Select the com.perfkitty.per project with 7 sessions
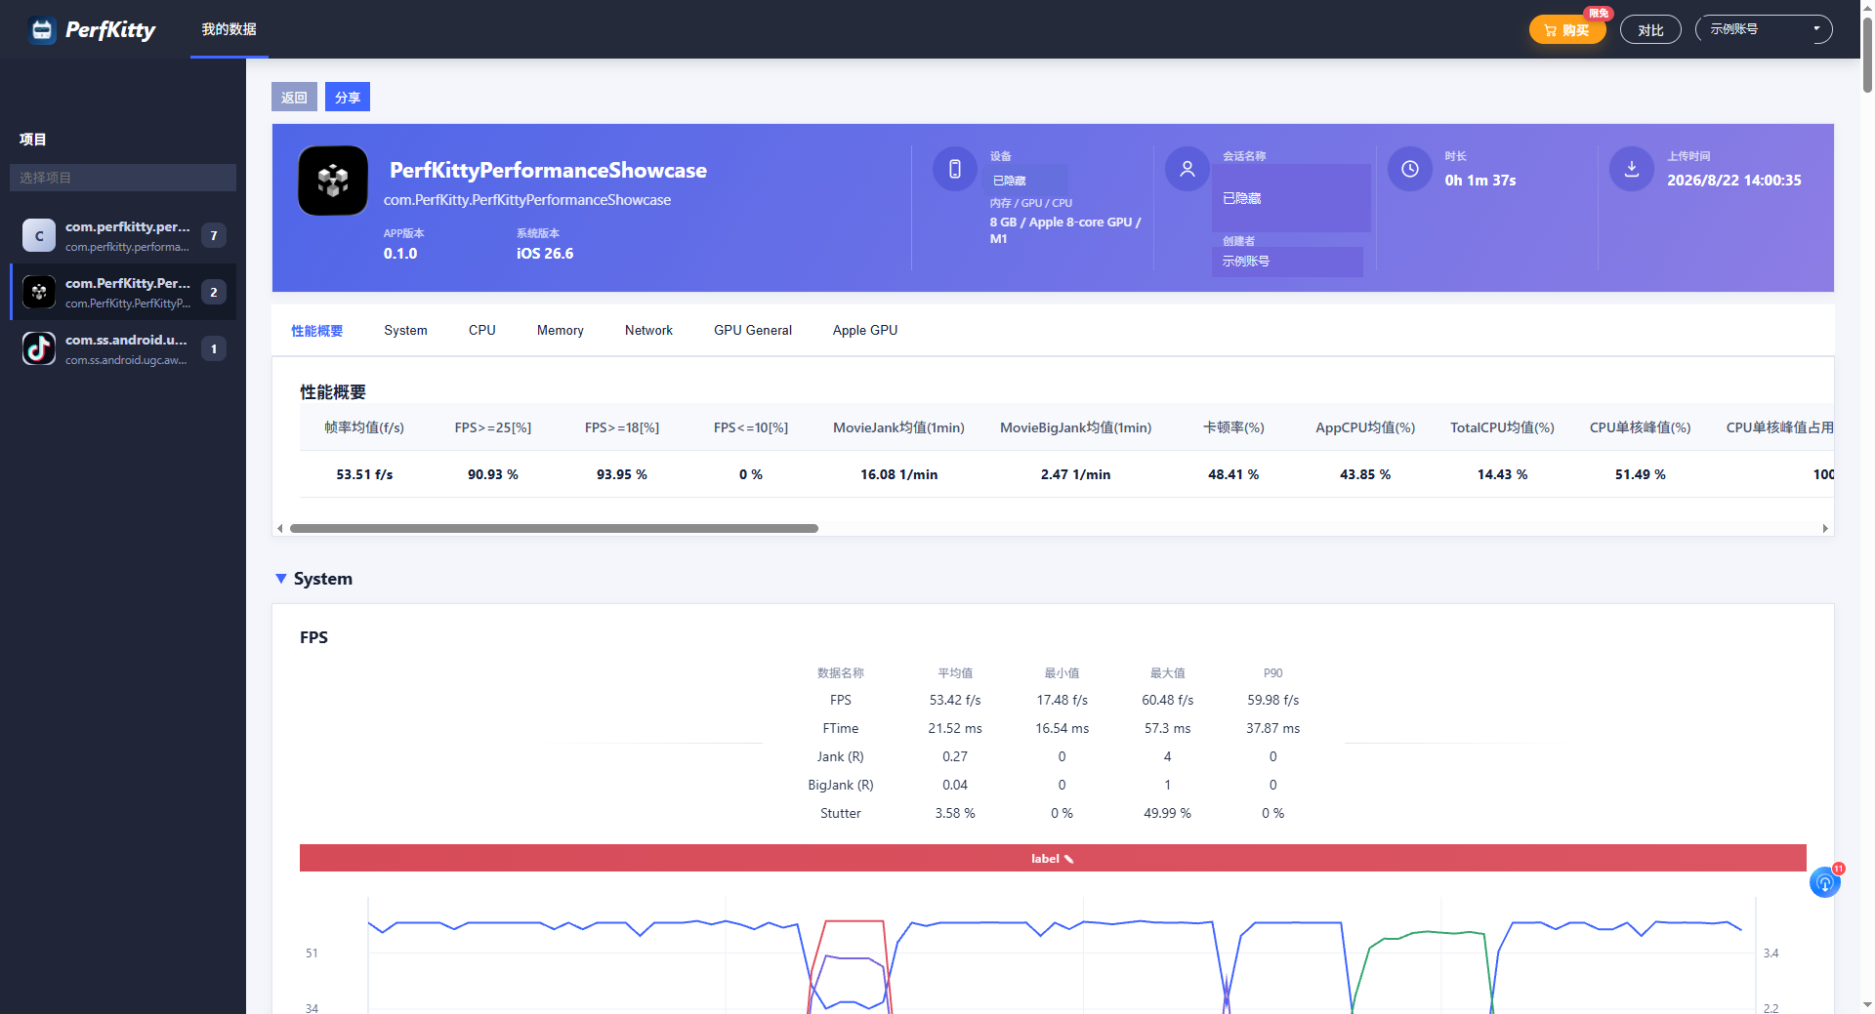Image resolution: width=1875 pixels, height=1014 pixels. [x=123, y=235]
